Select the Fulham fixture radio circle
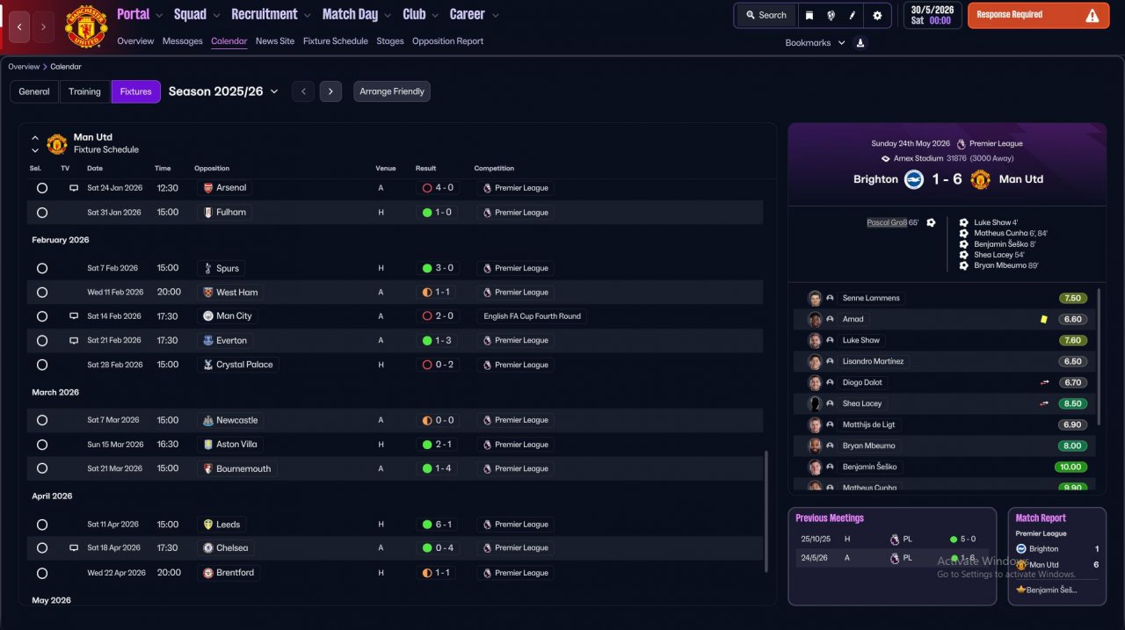This screenshot has width=1125, height=630. pyautogui.click(x=41, y=213)
